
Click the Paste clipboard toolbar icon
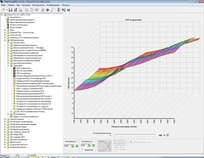coord(32,10)
